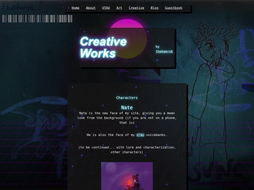Open the purple artwork thumbnail
Image resolution: width=254 pixels, height=190 pixels.
[x=127, y=176]
